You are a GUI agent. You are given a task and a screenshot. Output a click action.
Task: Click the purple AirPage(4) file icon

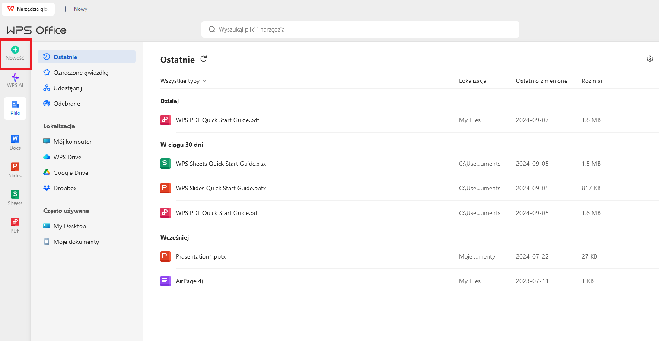click(166, 281)
